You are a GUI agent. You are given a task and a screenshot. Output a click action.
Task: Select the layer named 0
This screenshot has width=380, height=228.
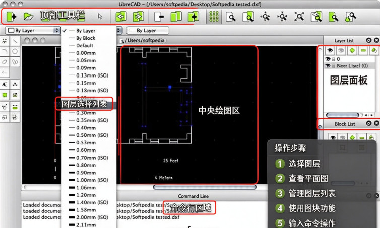click(338, 59)
